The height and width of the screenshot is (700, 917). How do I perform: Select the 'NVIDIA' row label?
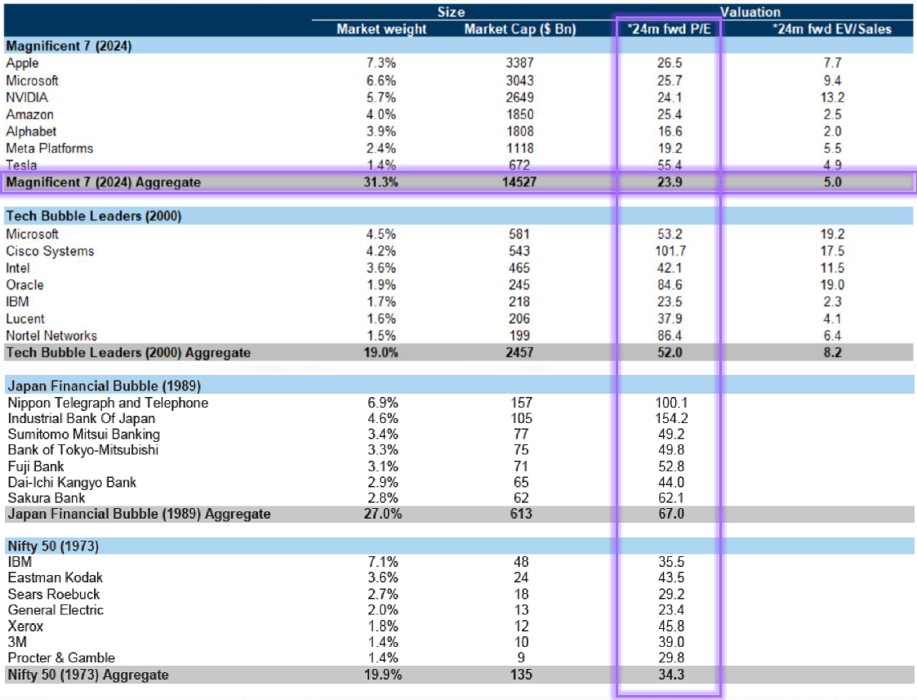tap(27, 98)
